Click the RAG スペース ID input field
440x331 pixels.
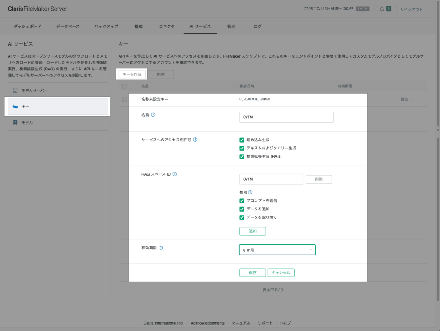[x=271, y=179]
